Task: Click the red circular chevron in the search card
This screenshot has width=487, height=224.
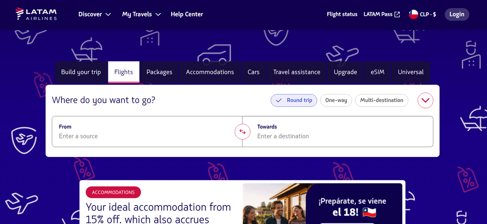Action: point(425,100)
